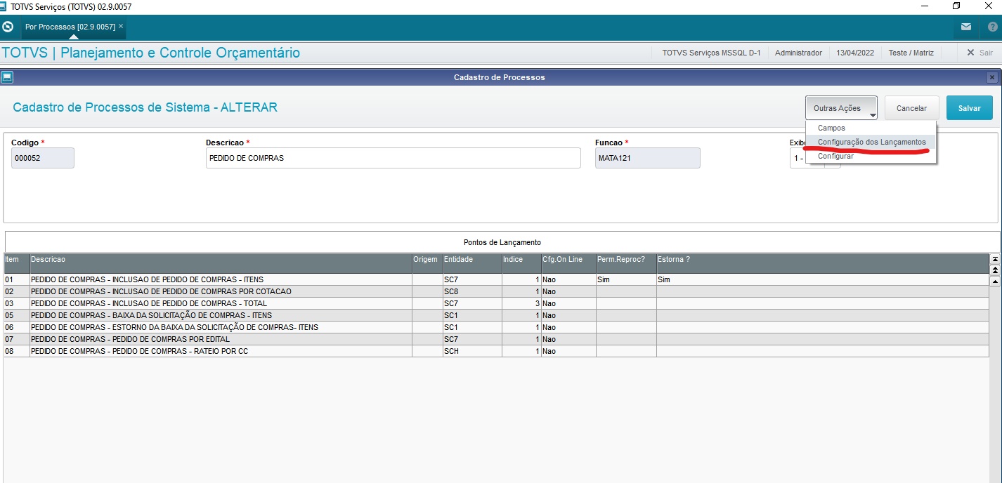1002x483 pixels.
Task: Click Nao in Cfg.On Line of item 05
Action: [568, 315]
